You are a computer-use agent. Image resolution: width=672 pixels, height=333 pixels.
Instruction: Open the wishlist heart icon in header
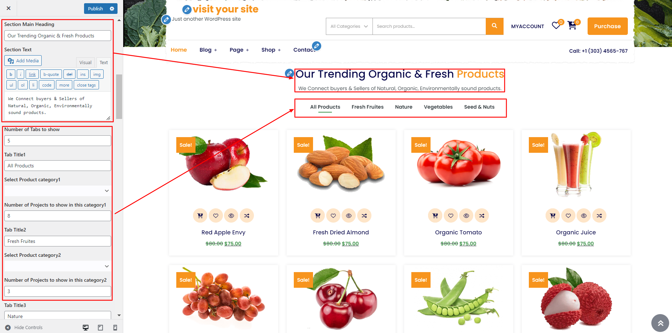(x=556, y=26)
